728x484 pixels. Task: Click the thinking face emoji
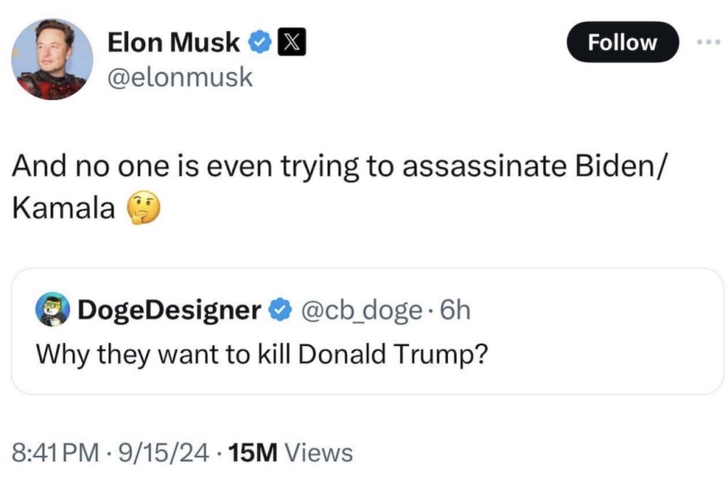click(143, 209)
